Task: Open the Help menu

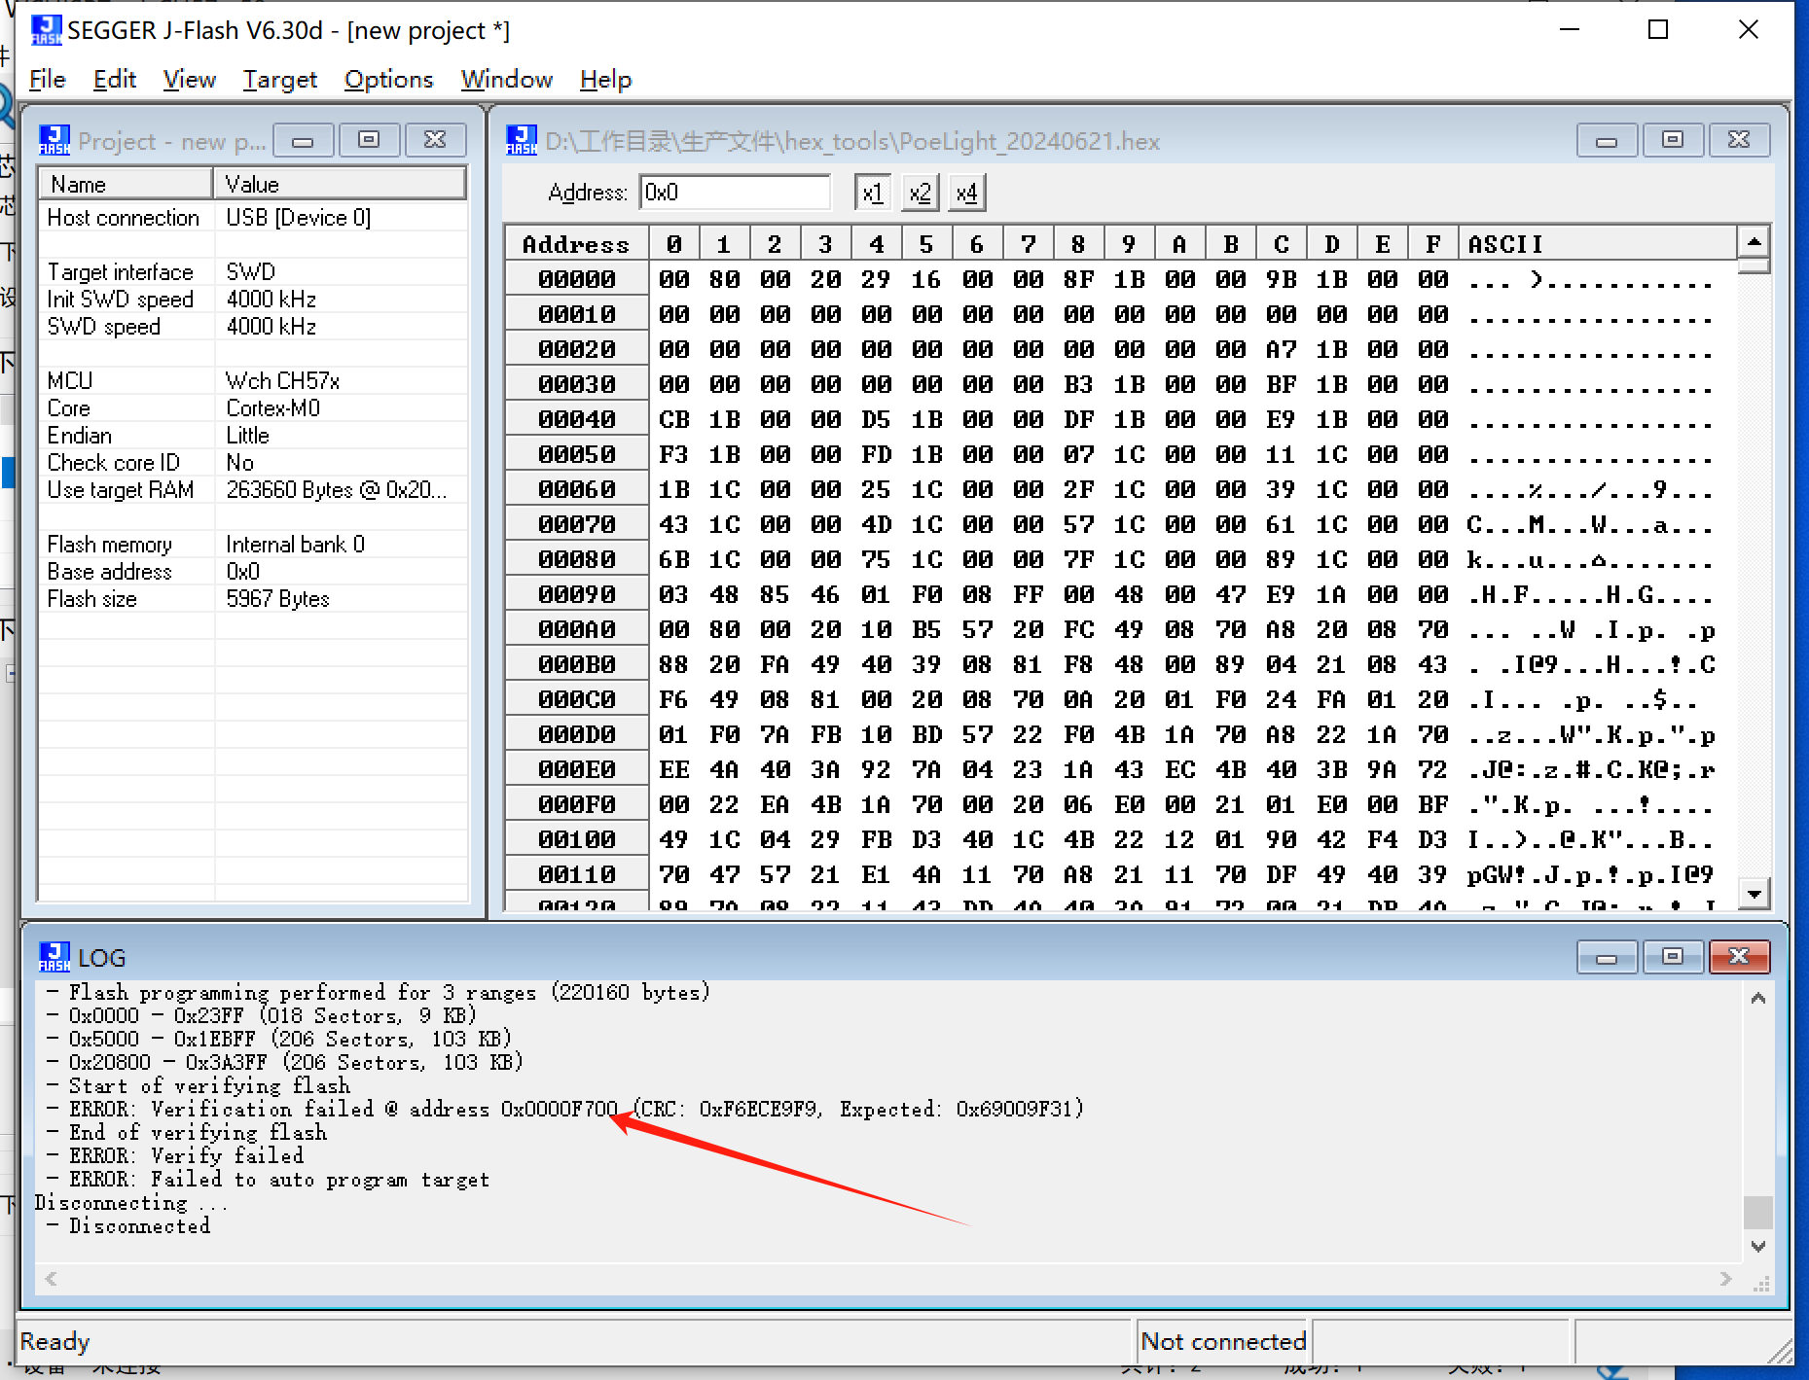Action: (x=605, y=79)
